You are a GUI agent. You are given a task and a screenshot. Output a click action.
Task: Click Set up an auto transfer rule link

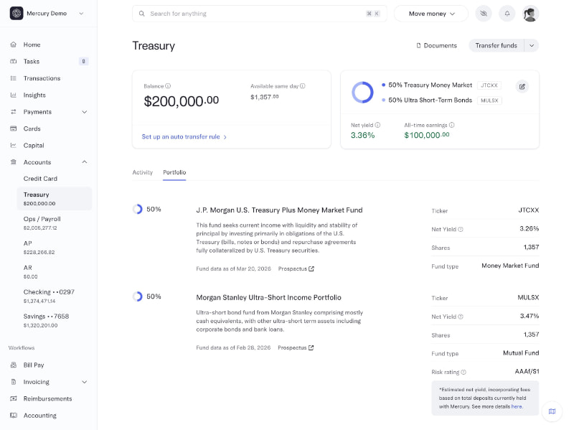click(184, 136)
